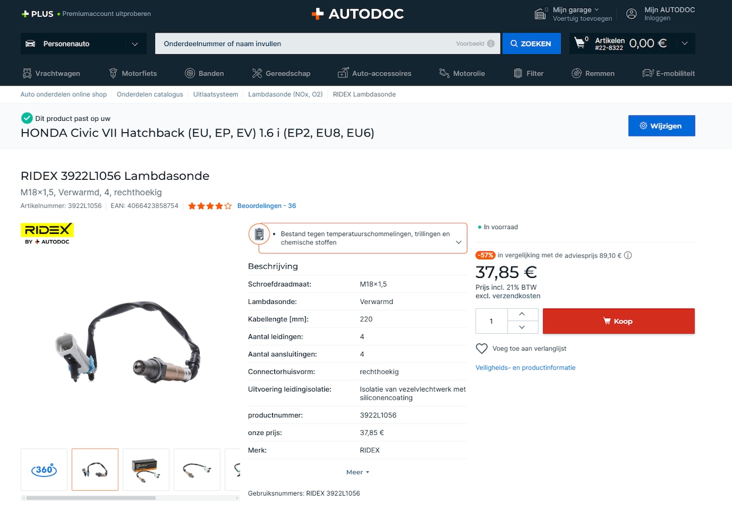The image size is (732, 520).
Task: Click the red Koop button
Action: (619, 321)
